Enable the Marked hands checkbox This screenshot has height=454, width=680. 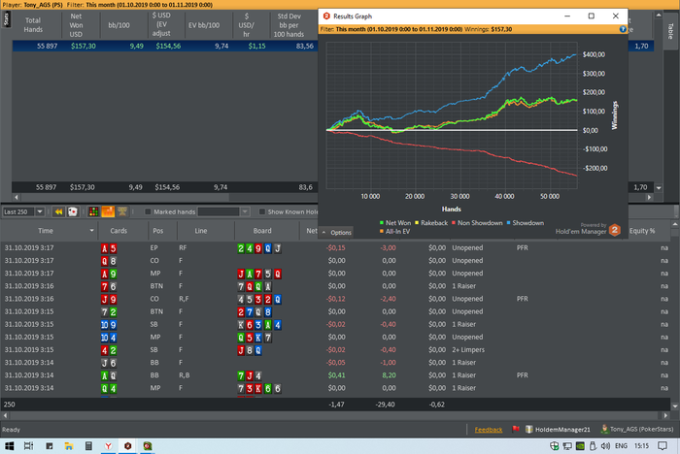click(x=148, y=211)
